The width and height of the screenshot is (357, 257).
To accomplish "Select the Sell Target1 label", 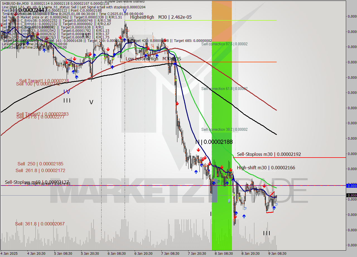I will pyautogui.click(x=44, y=81).
